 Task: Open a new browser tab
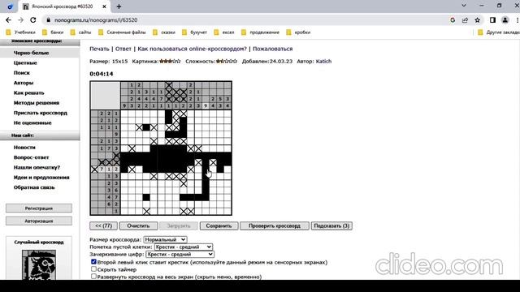click(x=119, y=6)
